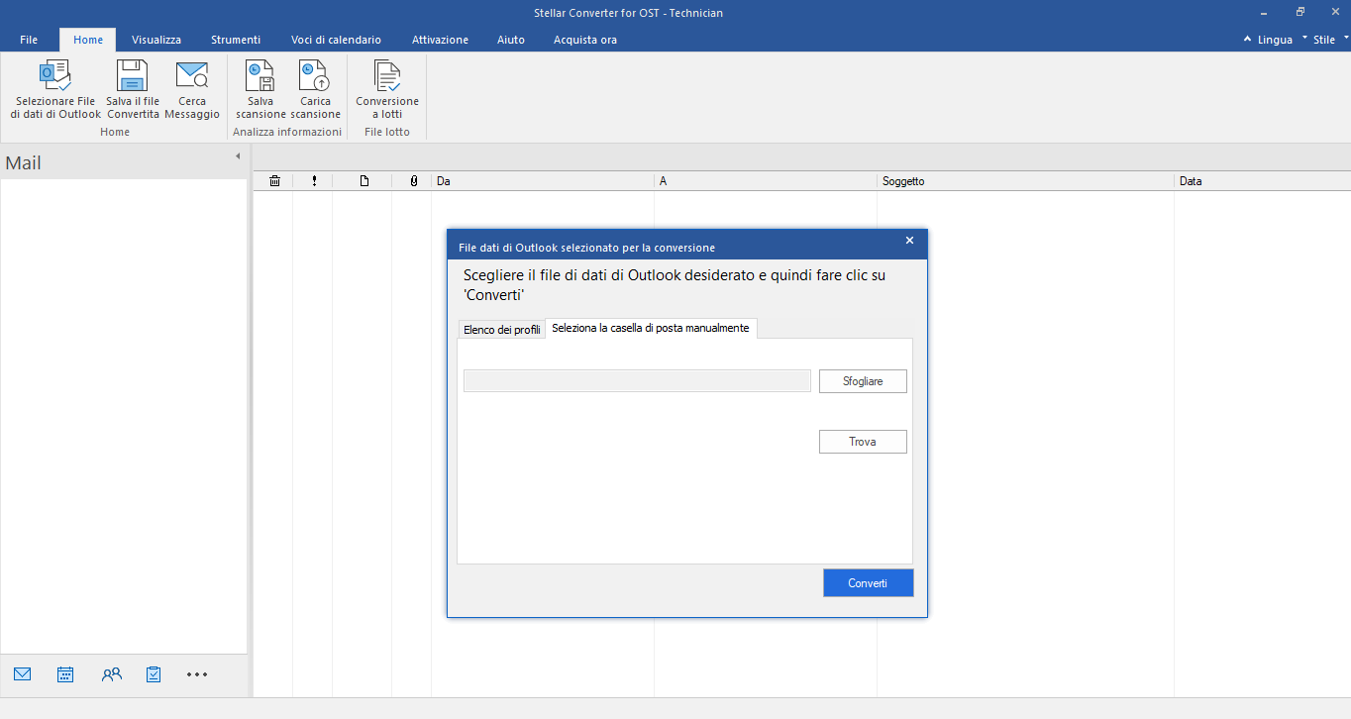Sort by Data column header

click(x=1263, y=181)
